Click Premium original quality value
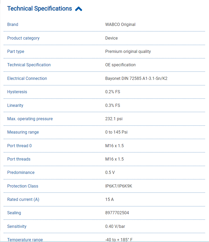Image resolution: width=209 pixels, height=242 pixels. [x=128, y=52]
